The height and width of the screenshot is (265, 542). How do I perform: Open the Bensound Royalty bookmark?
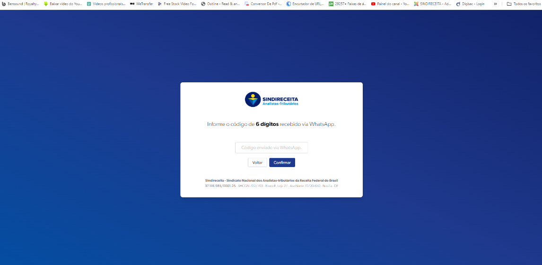[x=20, y=4]
